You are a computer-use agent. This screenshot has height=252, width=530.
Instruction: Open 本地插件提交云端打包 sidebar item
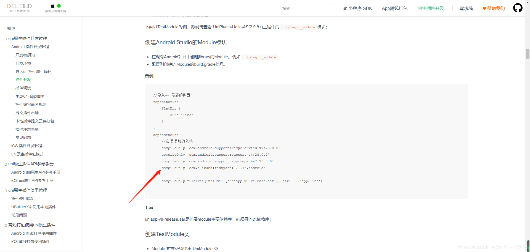point(35,121)
